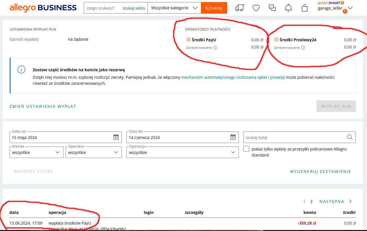Click next page arrow chevron

[x=350, y=201]
